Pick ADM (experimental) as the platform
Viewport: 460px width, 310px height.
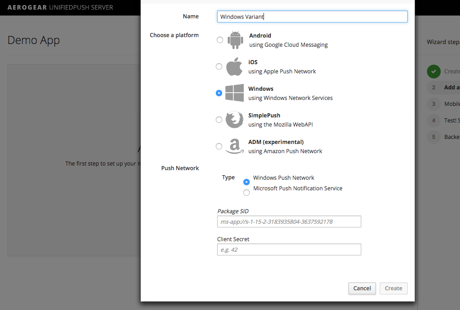coord(219,146)
